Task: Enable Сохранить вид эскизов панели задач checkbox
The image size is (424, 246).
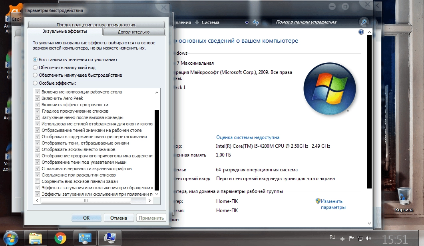Action: (x=37, y=181)
